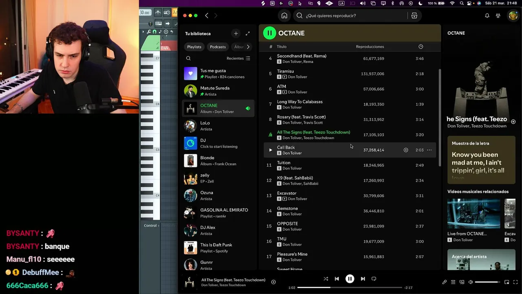Open Connect to a device icon
Image resolution: width=522 pixels, height=294 pixels.
point(462,282)
